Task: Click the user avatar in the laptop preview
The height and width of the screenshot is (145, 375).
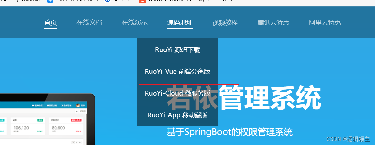Action: [x=78, y=105]
